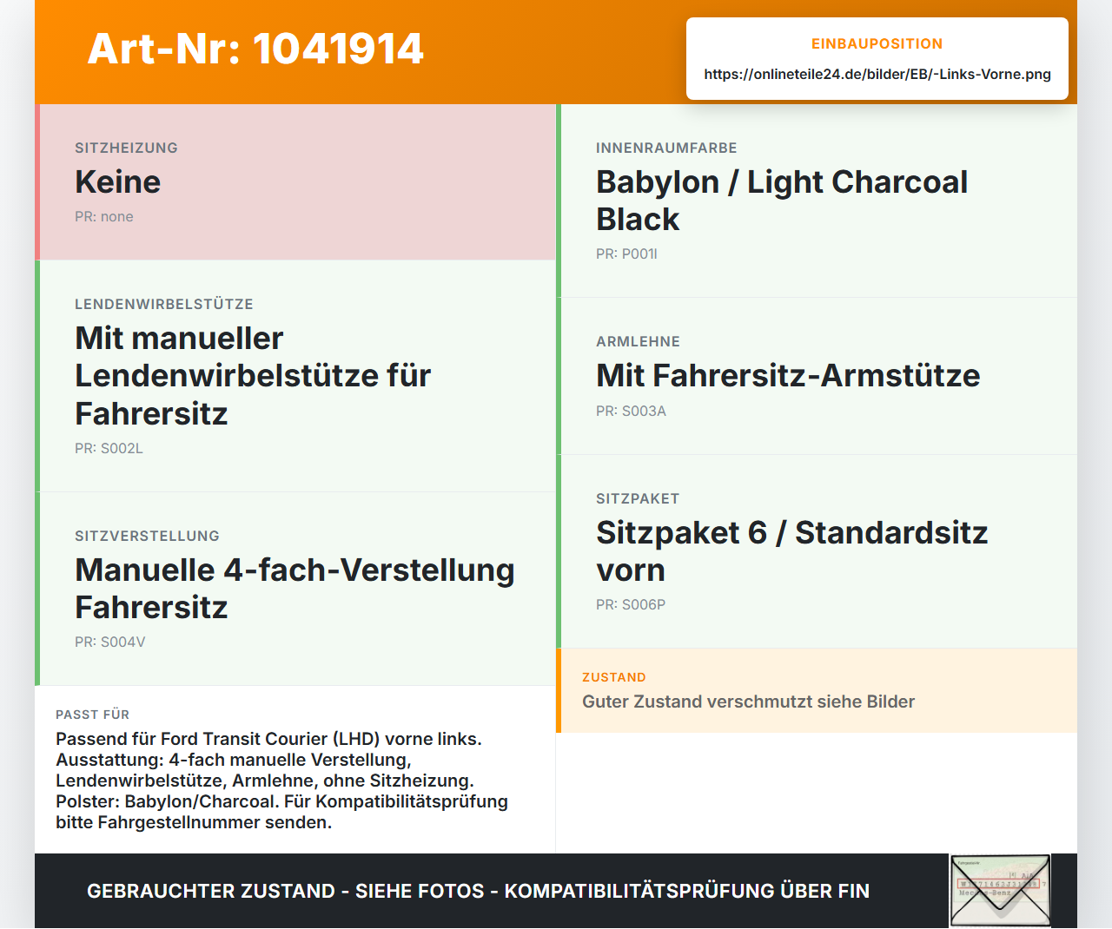This screenshot has width=1112, height=929.
Task: Select the Innenraumfarbe section label
Action: tap(666, 148)
